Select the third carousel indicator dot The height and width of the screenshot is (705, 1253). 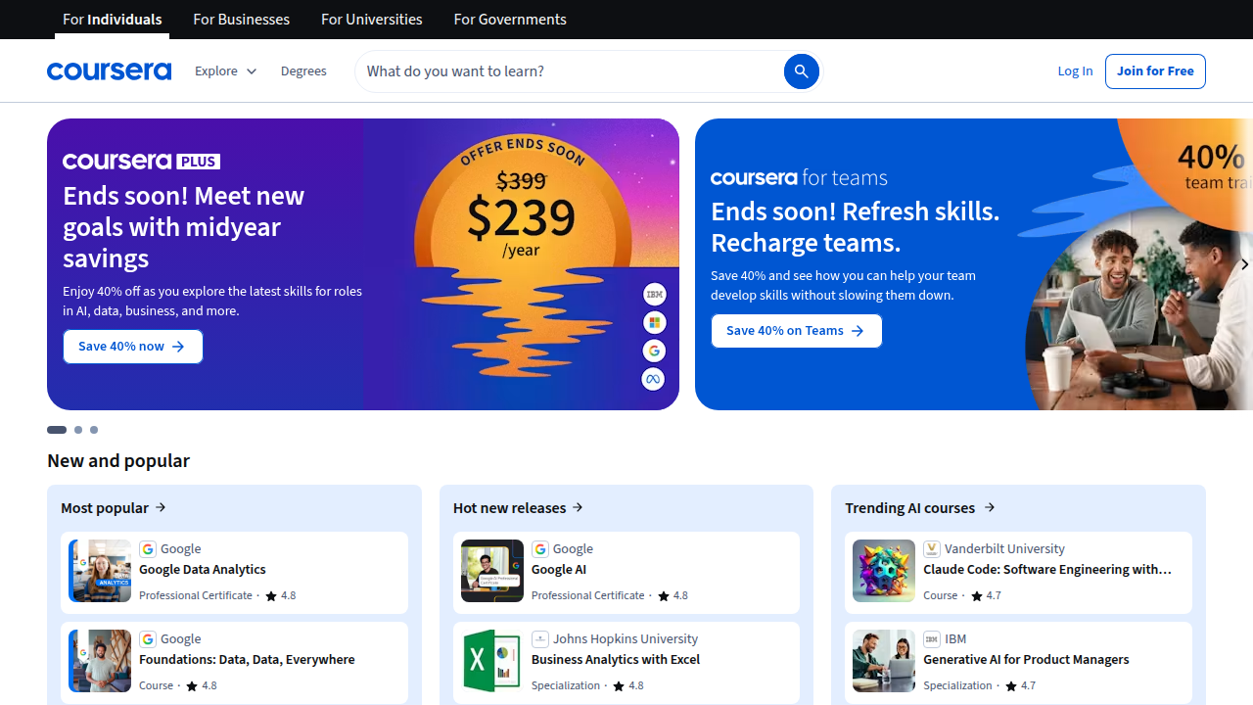(94, 430)
